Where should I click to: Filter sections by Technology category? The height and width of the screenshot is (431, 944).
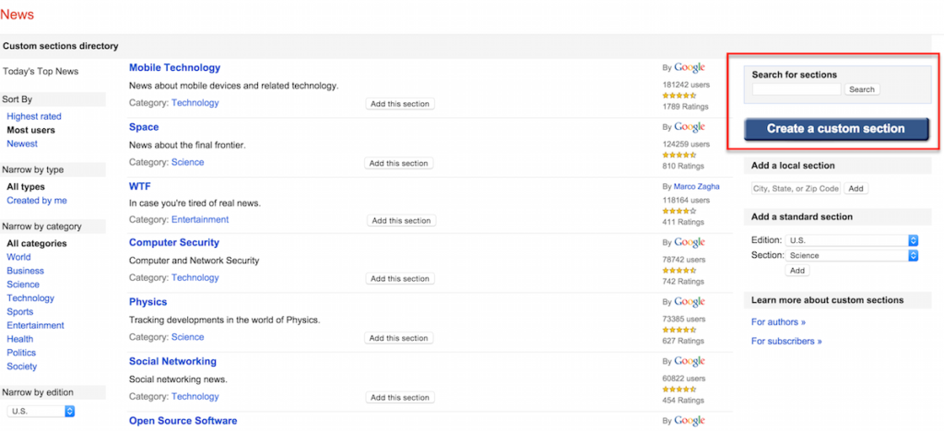tap(30, 298)
